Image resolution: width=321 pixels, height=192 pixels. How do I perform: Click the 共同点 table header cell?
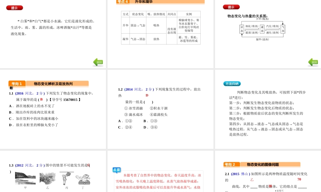pyautogui.click(x=172, y=14)
